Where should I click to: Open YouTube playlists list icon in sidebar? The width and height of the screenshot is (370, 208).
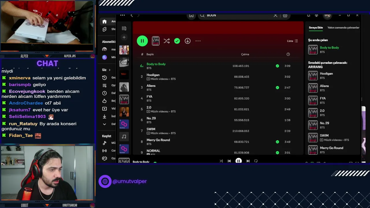pyautogui.click(x=105, y=86)
